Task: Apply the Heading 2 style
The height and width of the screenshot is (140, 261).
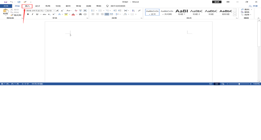Action: 196,12
